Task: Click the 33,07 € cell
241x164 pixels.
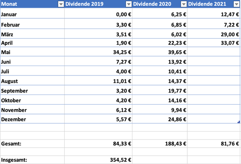Action: click(x=214, y=43)
